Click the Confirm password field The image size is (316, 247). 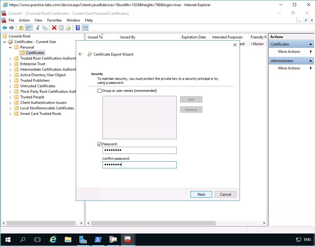point(140,165)
